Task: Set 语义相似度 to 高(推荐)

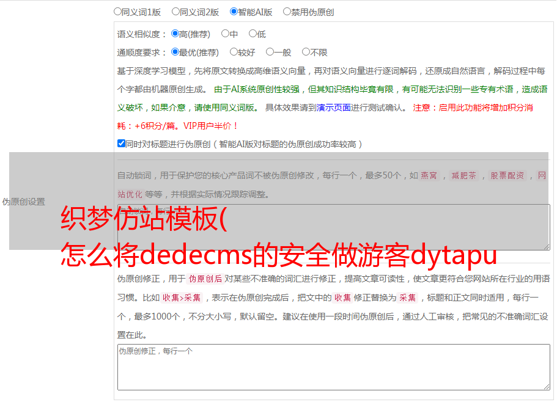Action: tap(175, 34)
